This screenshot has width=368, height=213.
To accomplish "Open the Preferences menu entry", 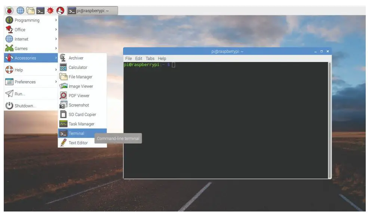I will coord(31,81).
